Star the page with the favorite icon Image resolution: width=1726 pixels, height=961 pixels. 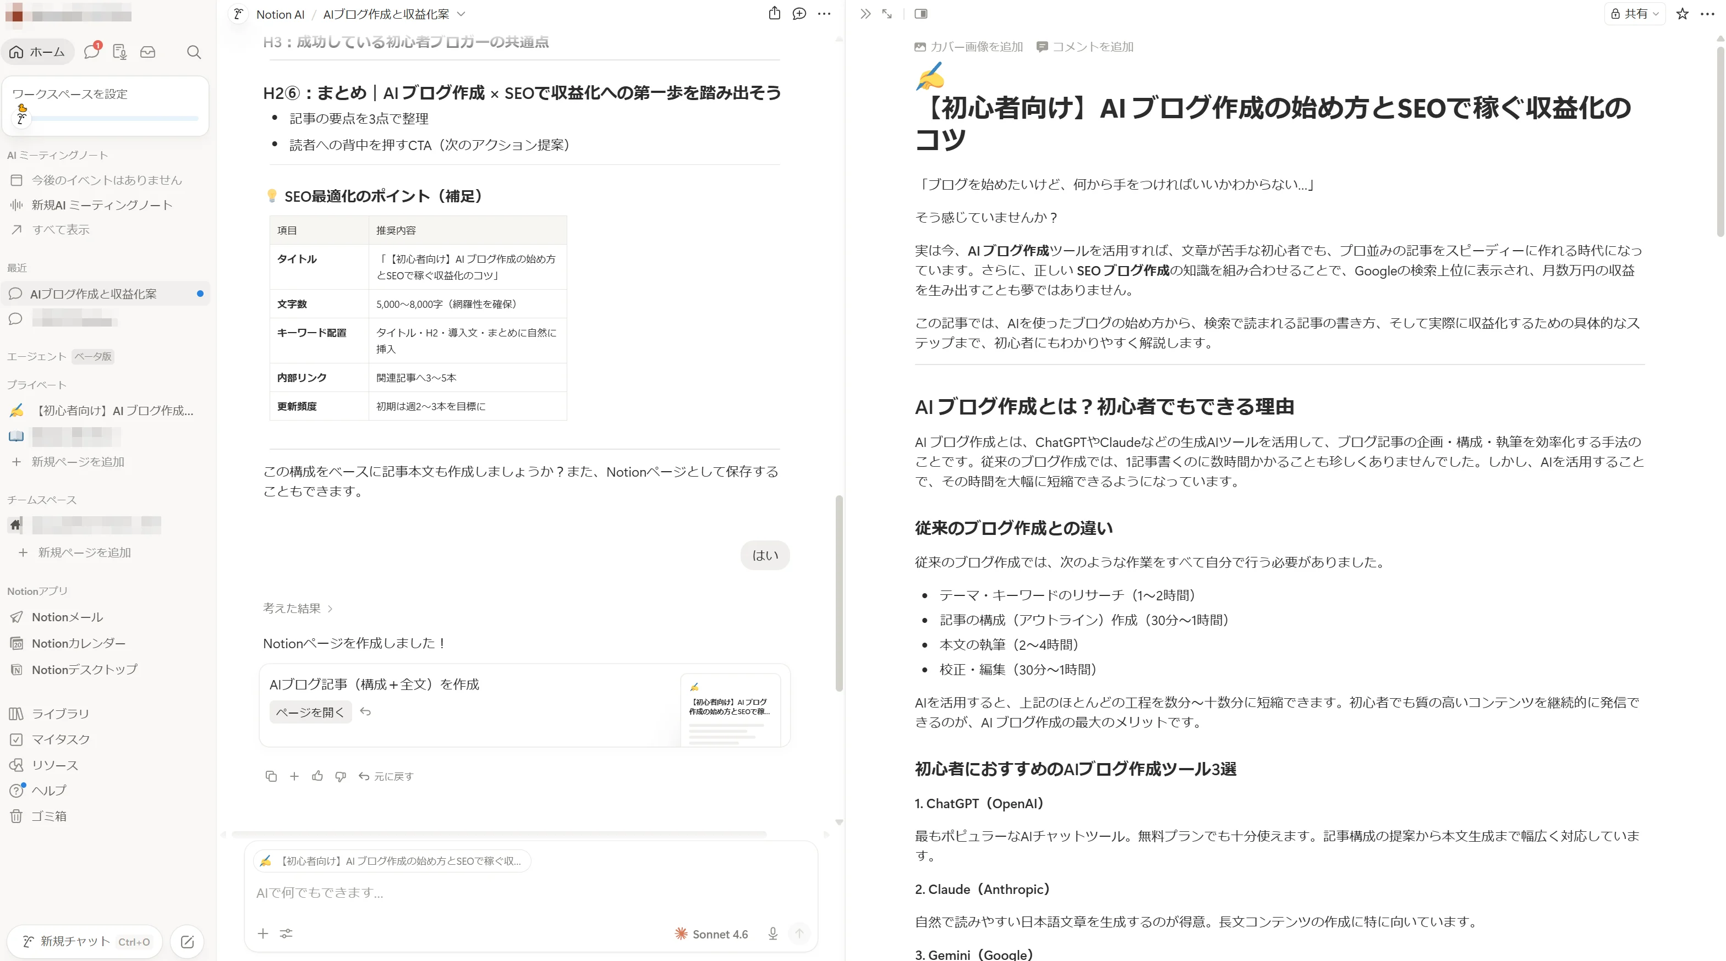click(1682, 13)
